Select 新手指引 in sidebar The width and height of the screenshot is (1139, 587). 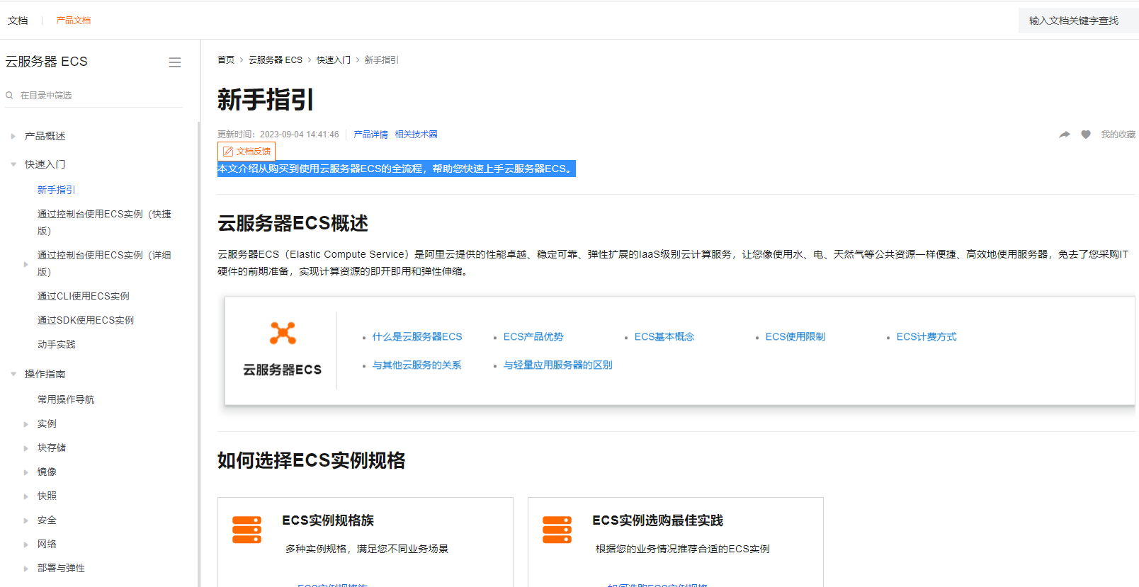[x=56, y=190]
